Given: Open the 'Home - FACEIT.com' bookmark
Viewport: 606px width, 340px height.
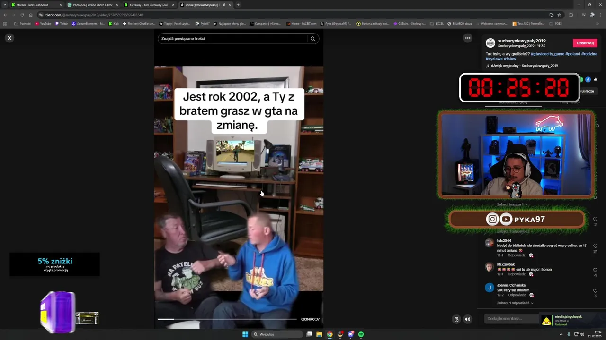Looking at the screenshot, I should coord(301,23).
